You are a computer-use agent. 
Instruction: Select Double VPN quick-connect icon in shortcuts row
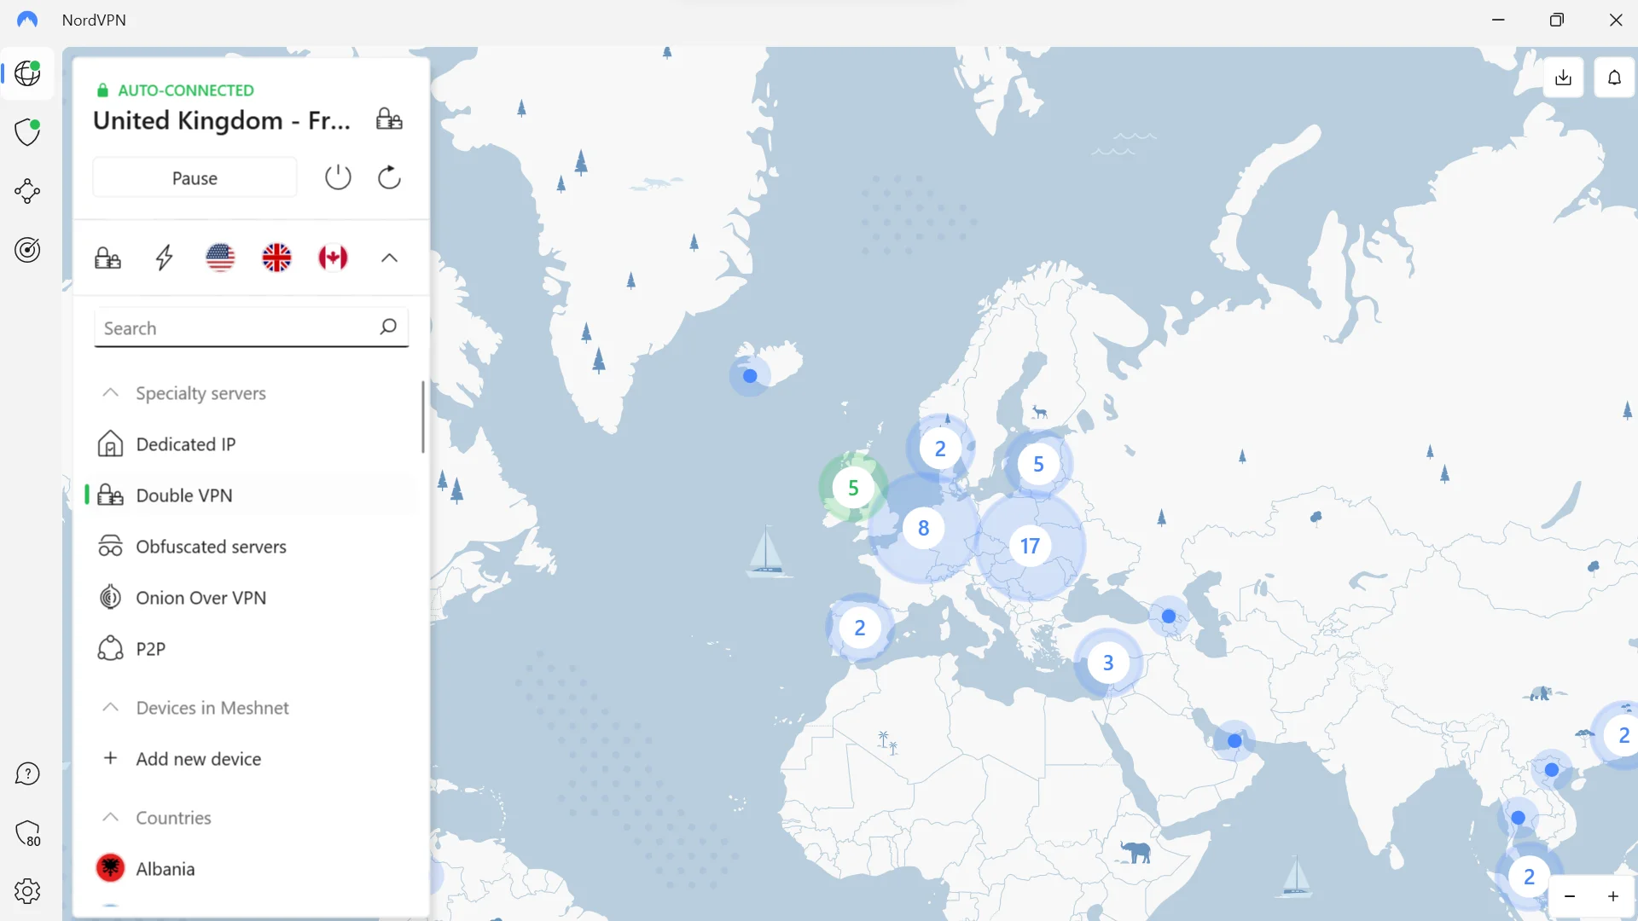(107, 258)
